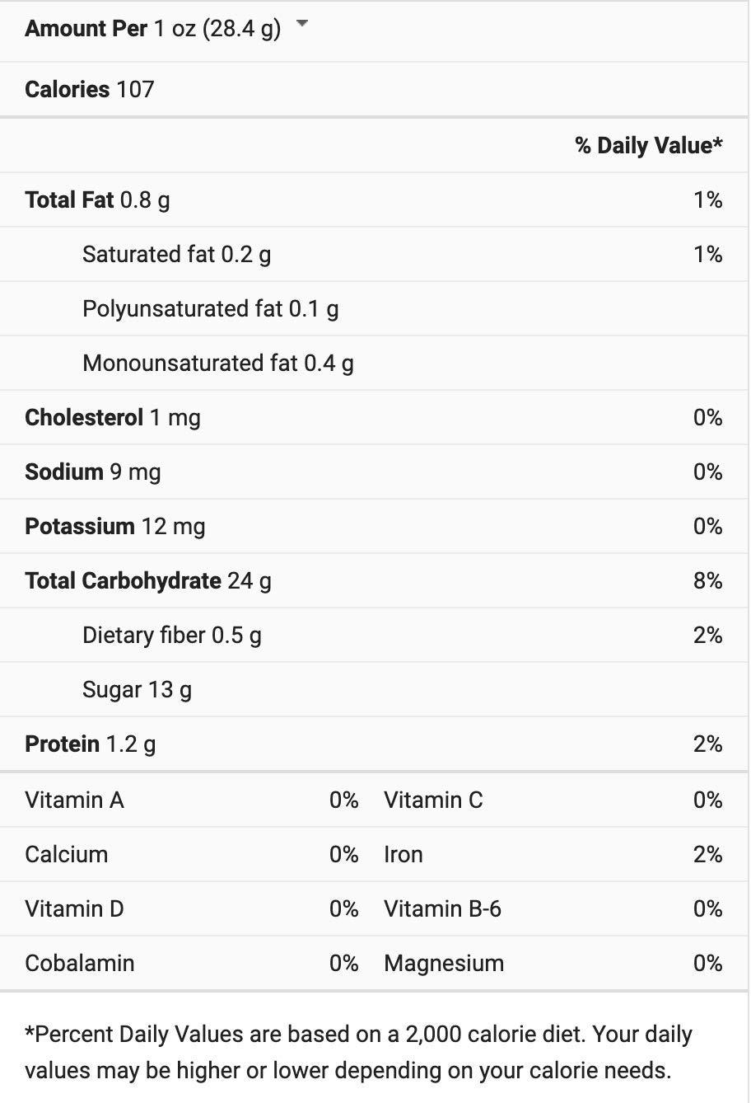Select the Sodium 9 mg row
The height and width of the screenshot is (1103, 751).
[93, 472]
